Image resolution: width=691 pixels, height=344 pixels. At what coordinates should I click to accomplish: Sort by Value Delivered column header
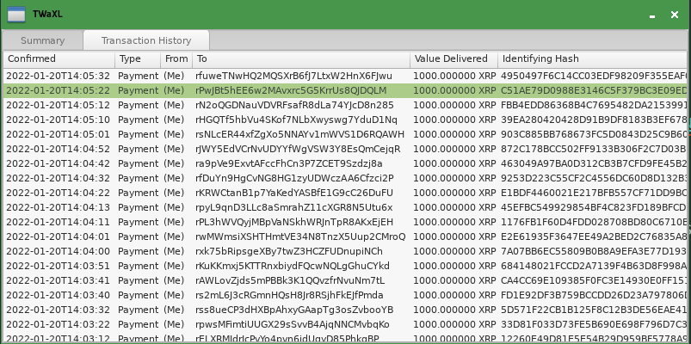(453, 59)
